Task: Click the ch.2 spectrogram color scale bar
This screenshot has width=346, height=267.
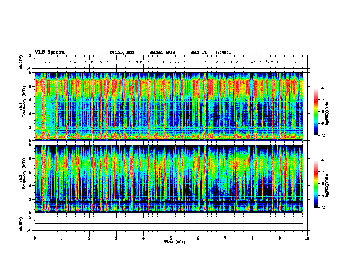Action: 316,184
